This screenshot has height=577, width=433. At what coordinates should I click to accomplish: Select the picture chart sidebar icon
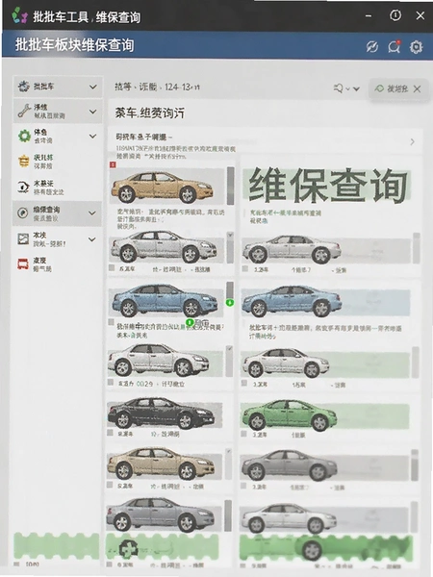tap(23, 238)
